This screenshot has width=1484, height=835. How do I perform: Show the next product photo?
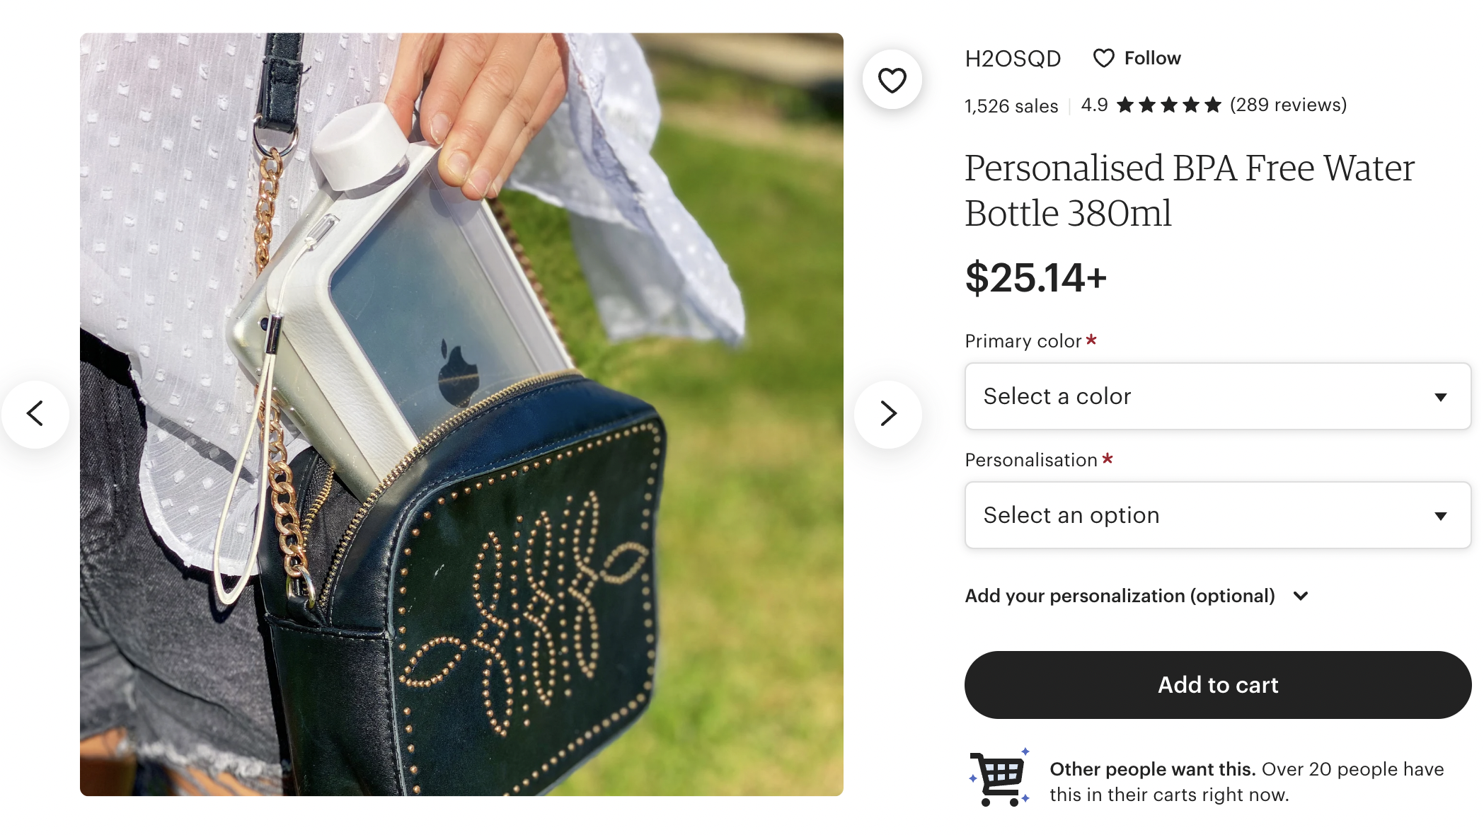(888, 414)
